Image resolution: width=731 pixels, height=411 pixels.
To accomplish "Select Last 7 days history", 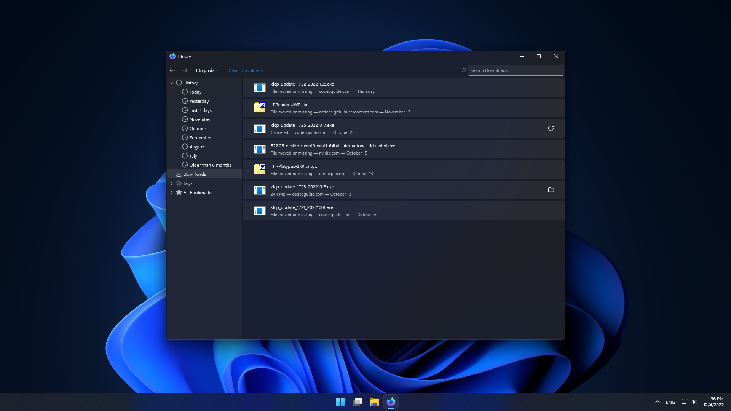I will pos(204,110).
